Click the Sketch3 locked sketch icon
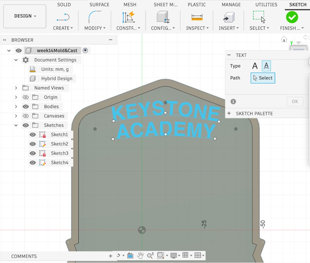Viewport: 310px width, 263px height. coord(42,153)
